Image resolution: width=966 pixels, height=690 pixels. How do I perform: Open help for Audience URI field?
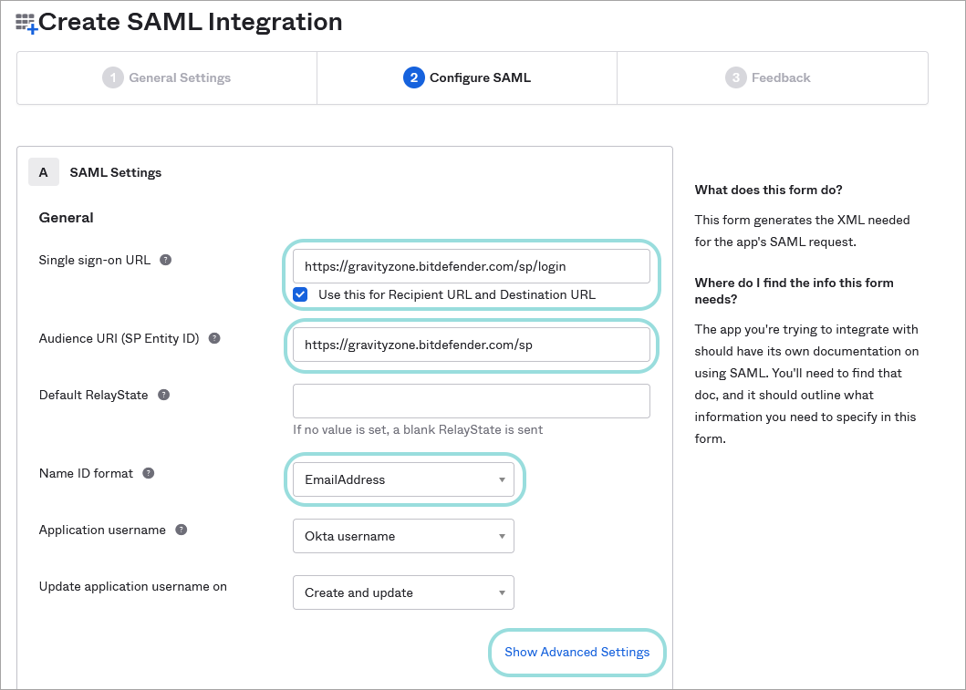point(214,337)
